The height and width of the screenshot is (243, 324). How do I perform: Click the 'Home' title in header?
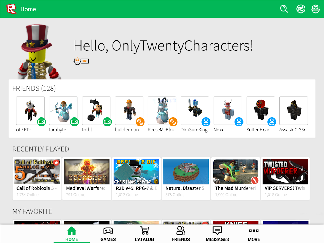(28, 9)
